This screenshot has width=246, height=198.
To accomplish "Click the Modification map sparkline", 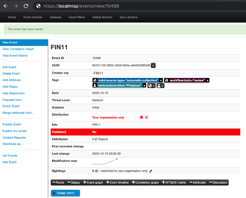I will [105, 161].
